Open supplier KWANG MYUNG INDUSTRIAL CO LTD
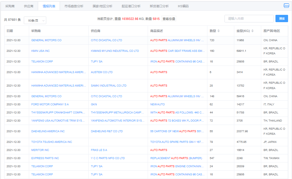This screenshot has height=179, width=292. pyautogui.click(x=115, y=51)
